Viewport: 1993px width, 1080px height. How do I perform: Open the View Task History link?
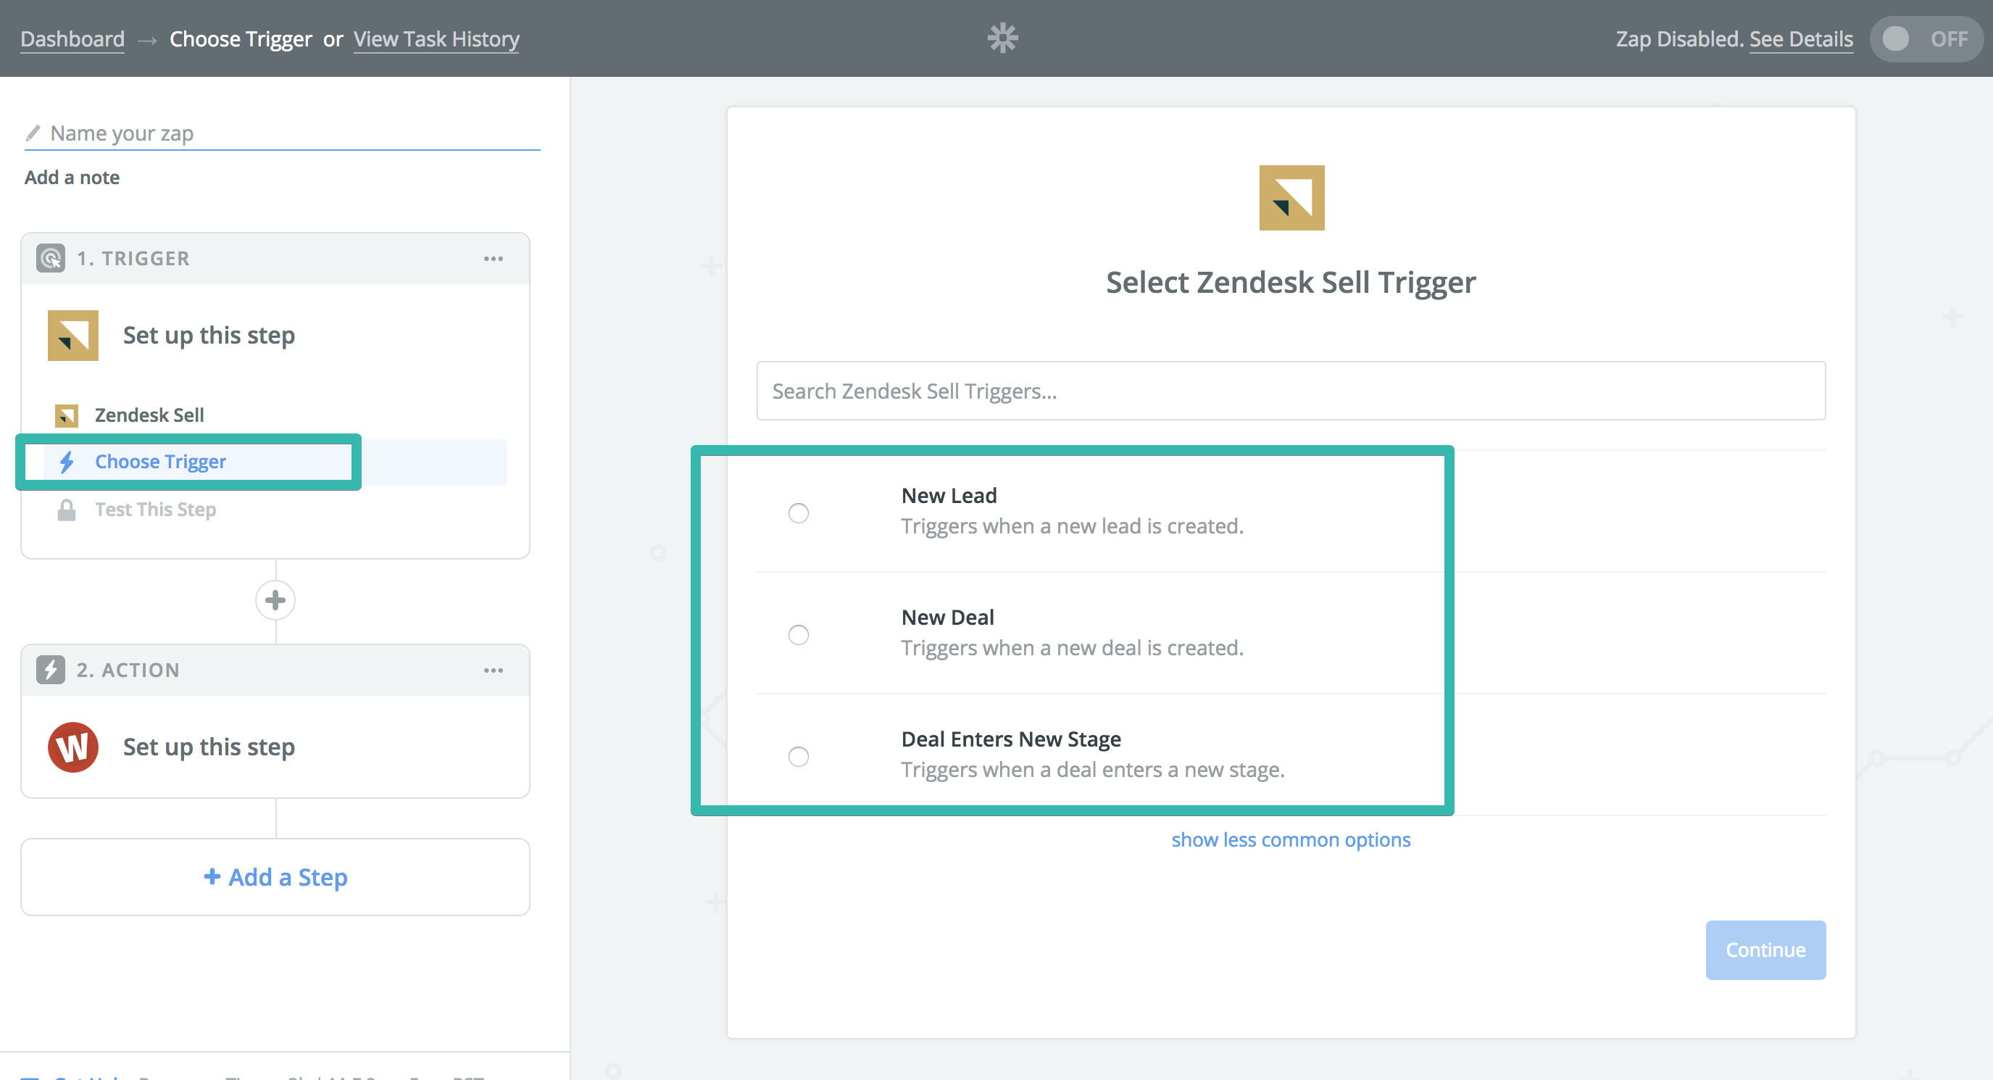point(436,38)
